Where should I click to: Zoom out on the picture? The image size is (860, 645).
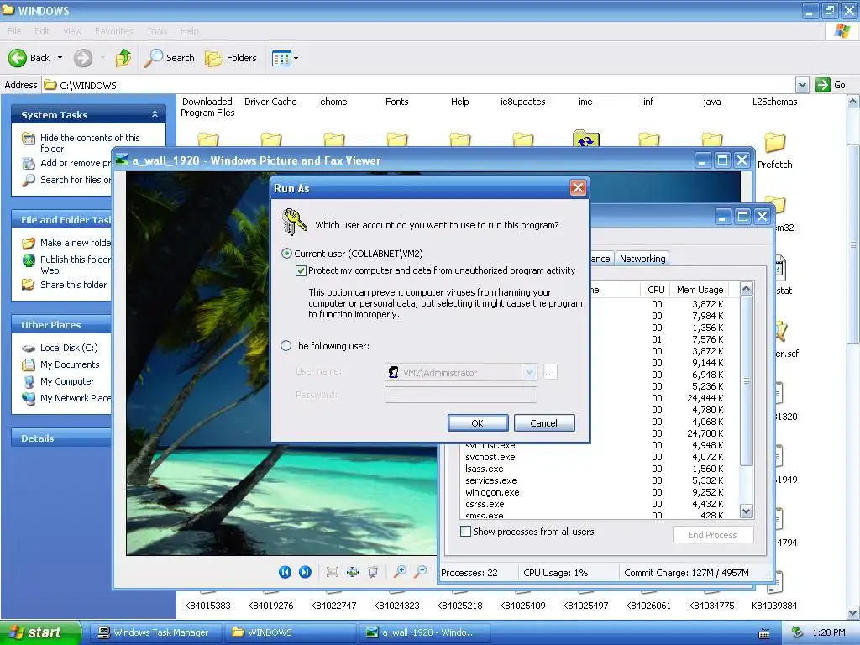coord(421,572)
